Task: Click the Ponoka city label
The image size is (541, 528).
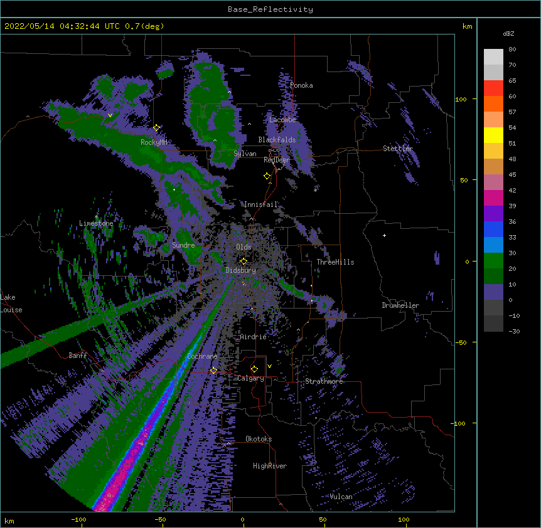Action: (x=301, y=85)
